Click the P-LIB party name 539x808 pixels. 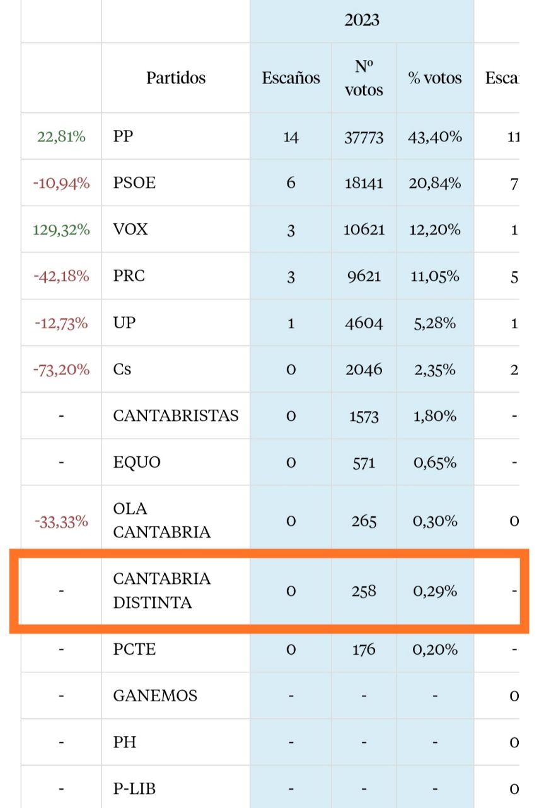pyautogui.click(x=134, y=788)
